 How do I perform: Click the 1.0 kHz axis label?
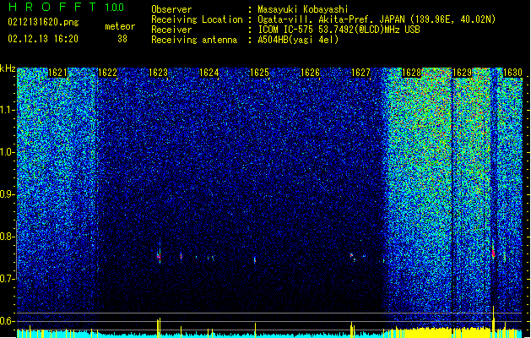[x=8, y=152]
